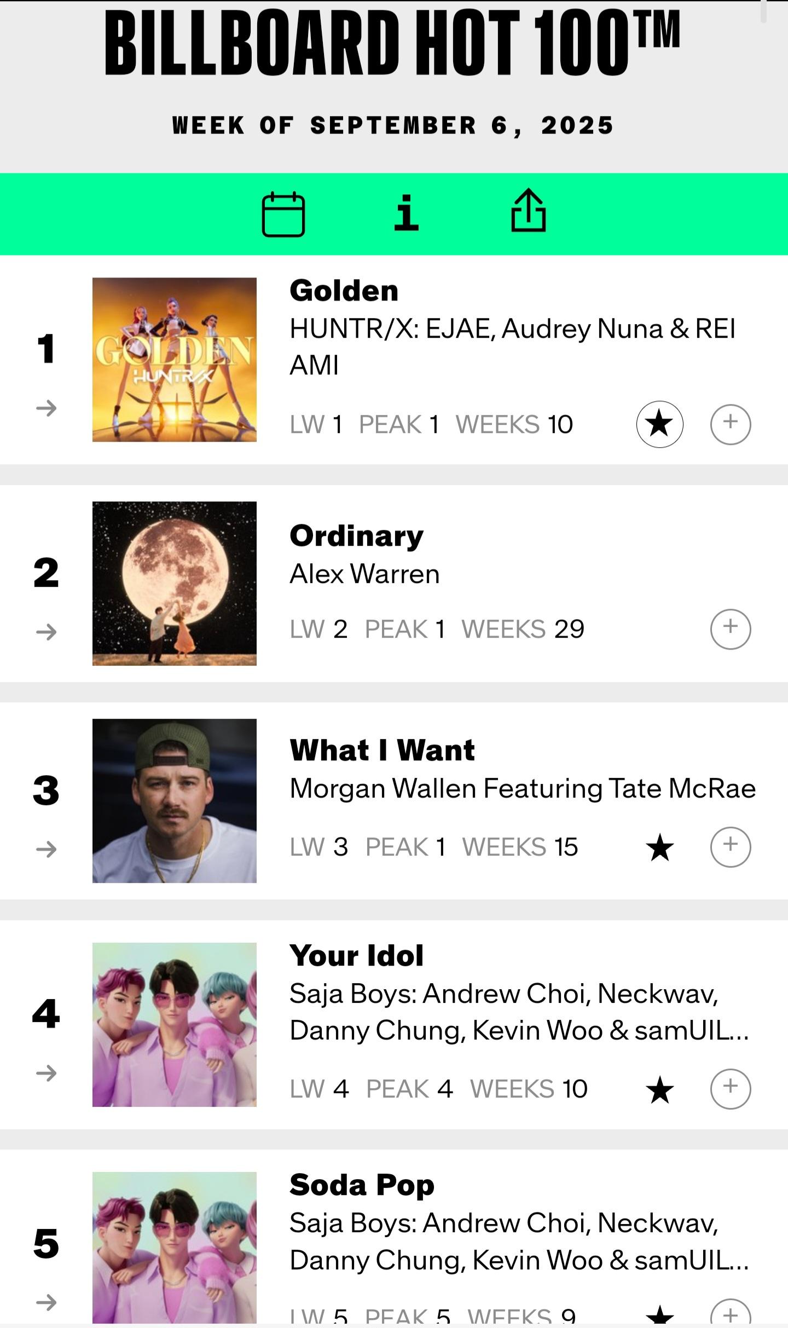Select the Week of September 6, 2025 date
Viewport: 788px width, 1328px height.
tap(393, 125)
